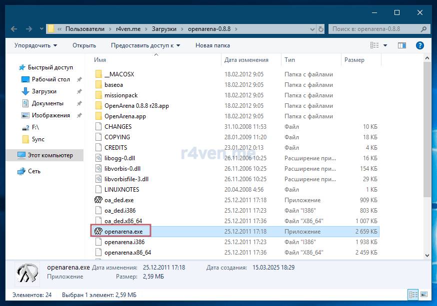Toggle the preview pane icon

(401, 45)
